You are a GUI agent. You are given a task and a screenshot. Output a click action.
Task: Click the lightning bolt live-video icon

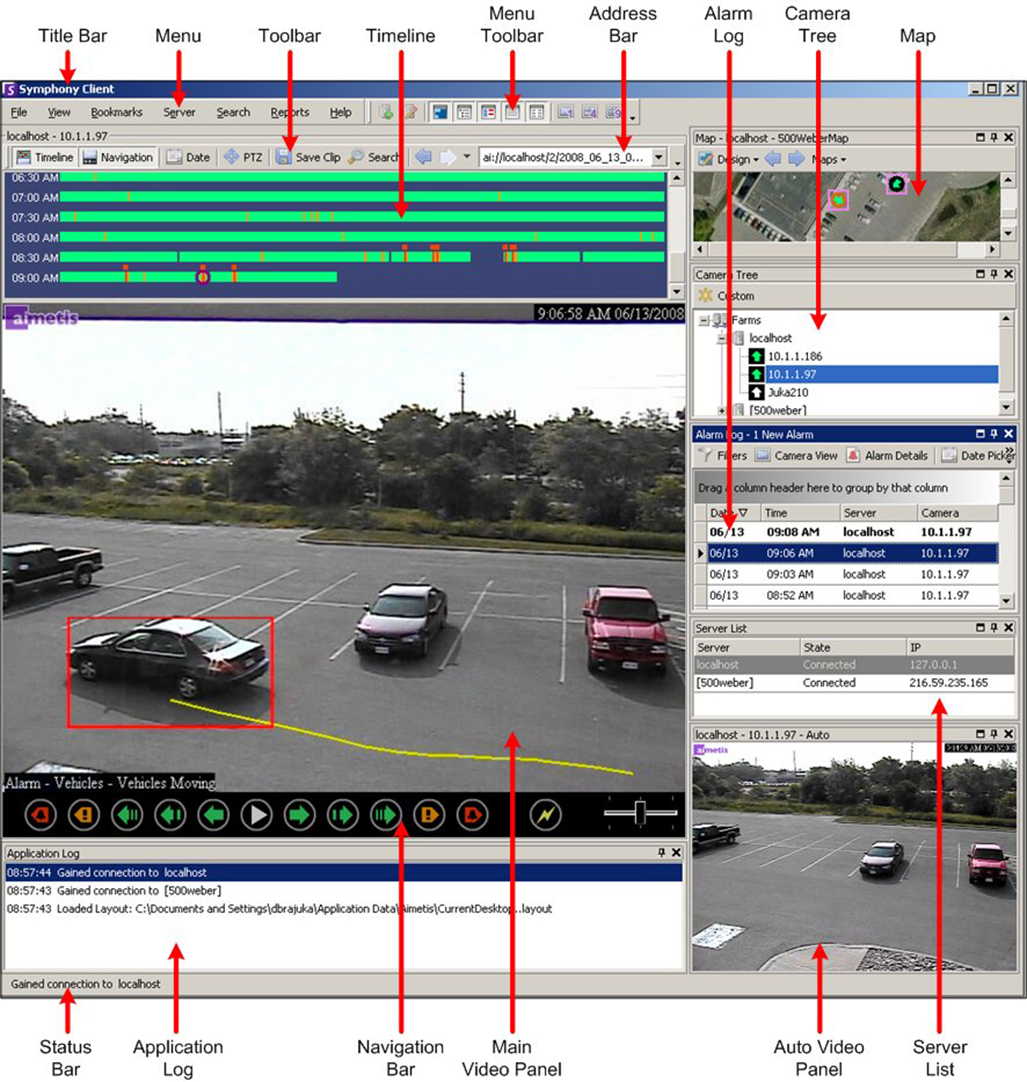click(545, 815)
